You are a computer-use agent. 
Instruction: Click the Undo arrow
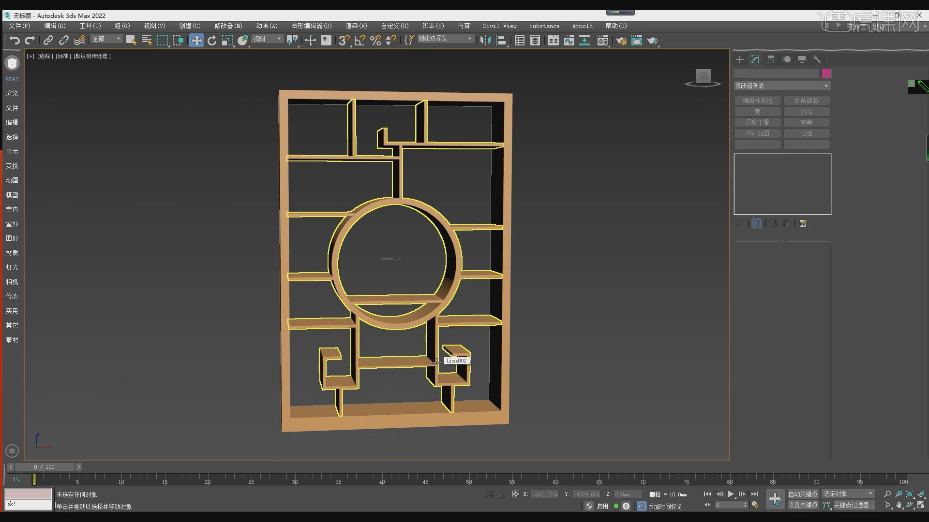[15, 41]
